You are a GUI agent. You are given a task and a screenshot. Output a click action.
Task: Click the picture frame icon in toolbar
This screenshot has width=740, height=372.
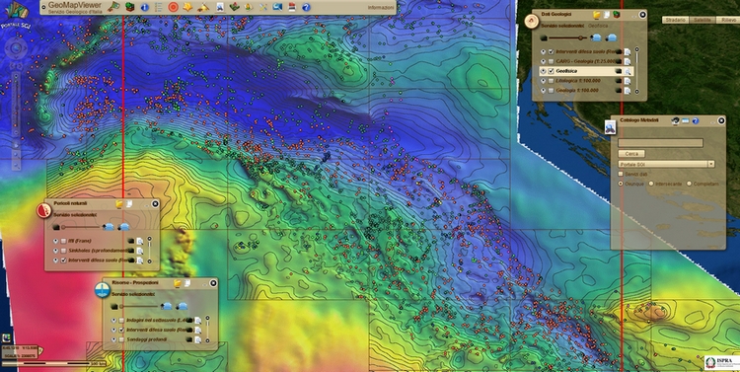click(x=220, y=7)
